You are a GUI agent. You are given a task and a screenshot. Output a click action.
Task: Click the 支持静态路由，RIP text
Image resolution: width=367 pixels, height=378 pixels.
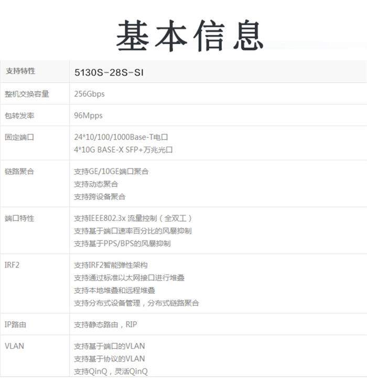pyautogui.click(x=105, y=324)
